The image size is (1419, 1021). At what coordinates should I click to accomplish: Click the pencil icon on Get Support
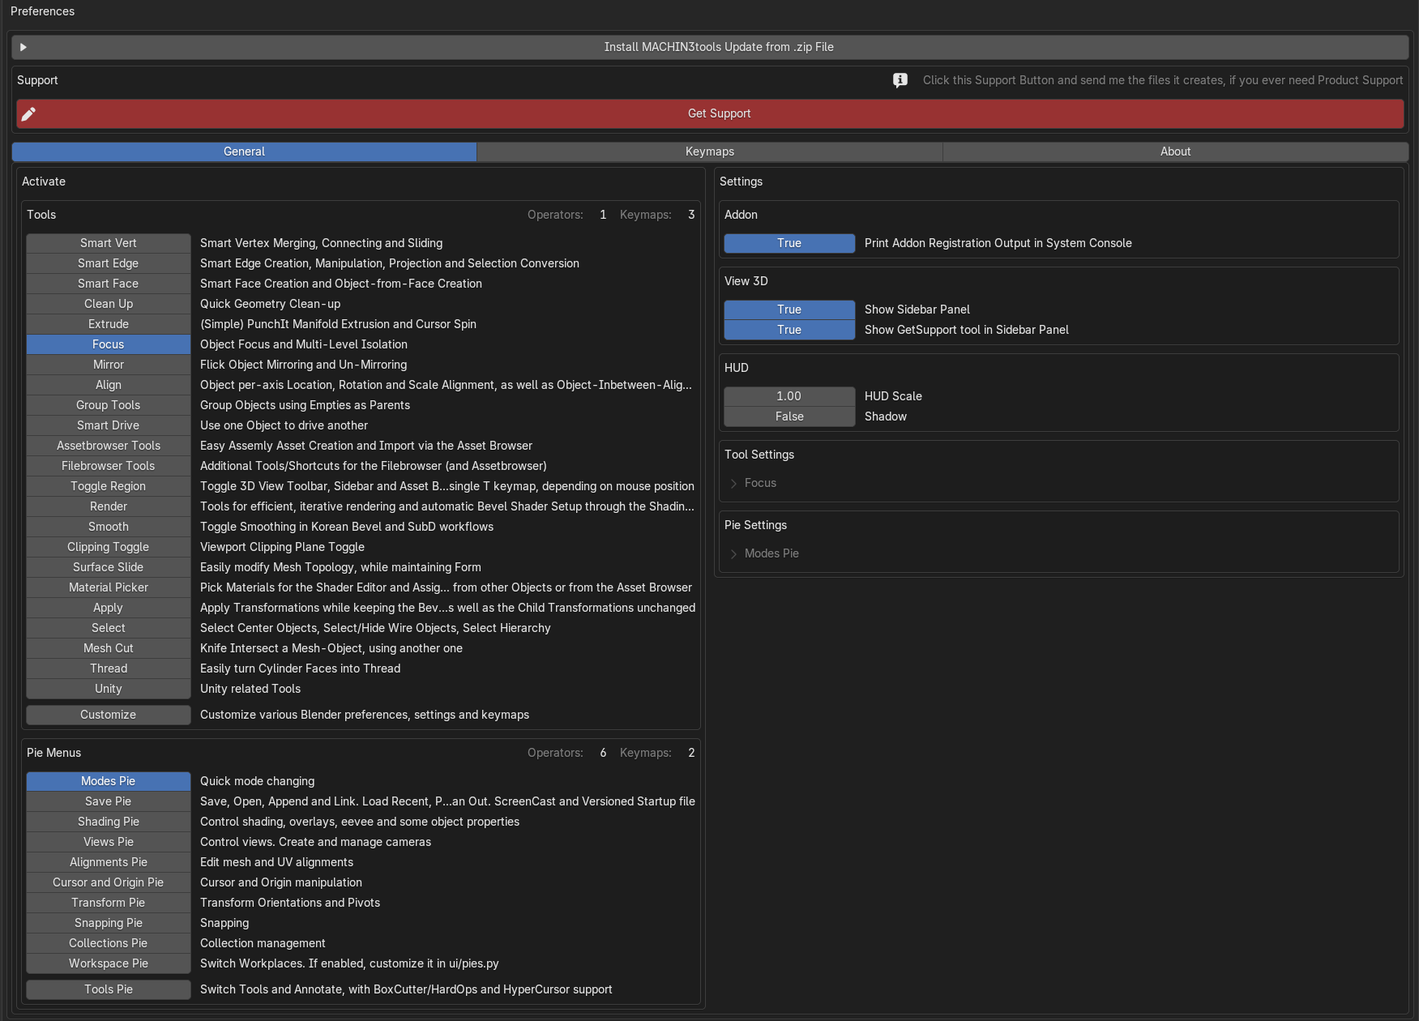point(28,113)
